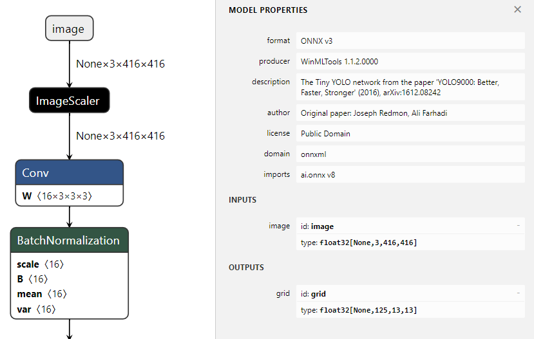Select the image input node

69,29
